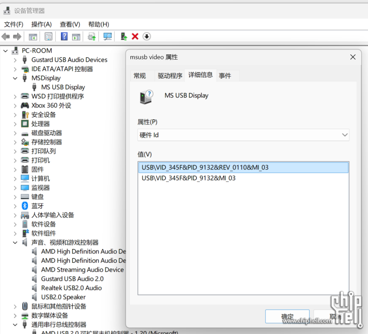Scan for hardware changes monitor icon
This screenshot has height=334, width=368.
click(108, 37)
